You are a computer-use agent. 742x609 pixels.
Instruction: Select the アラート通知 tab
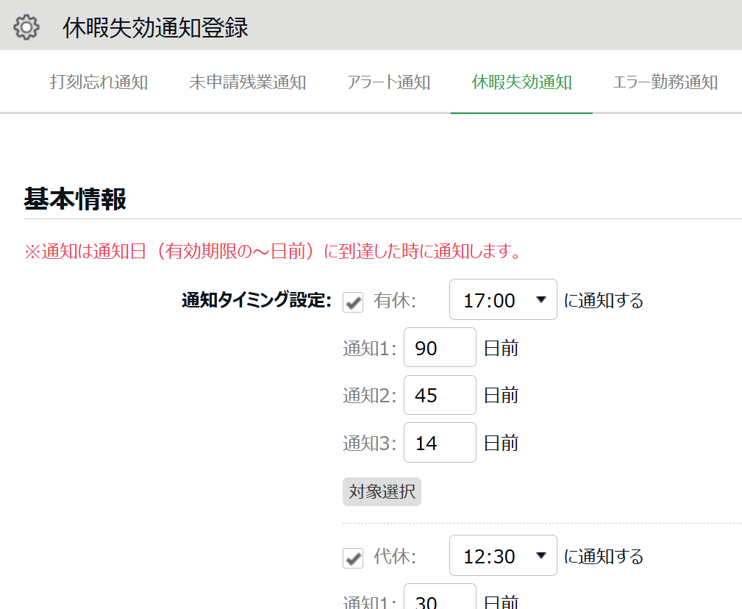(x=388, y=82)
